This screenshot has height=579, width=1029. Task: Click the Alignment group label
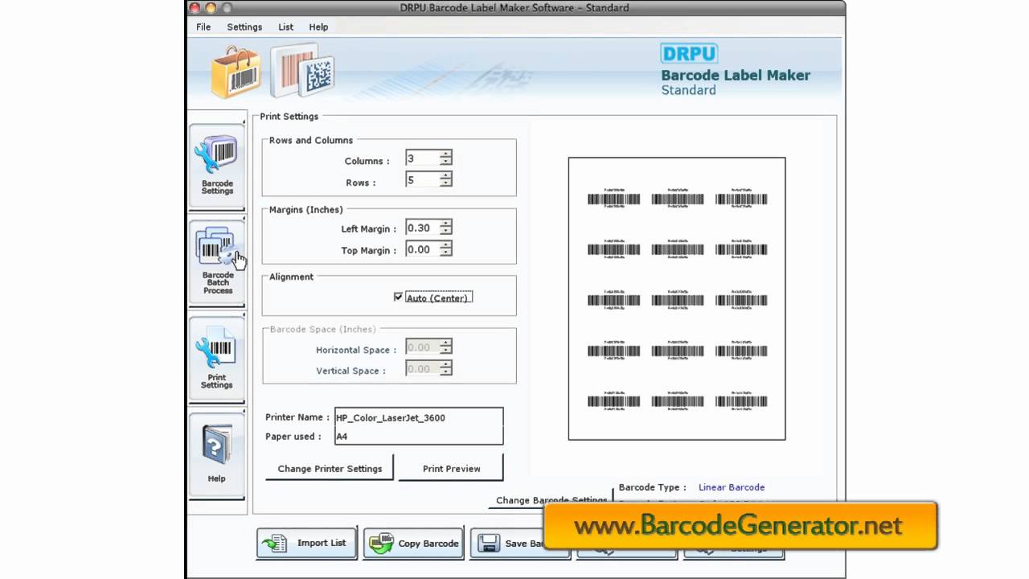291,277
